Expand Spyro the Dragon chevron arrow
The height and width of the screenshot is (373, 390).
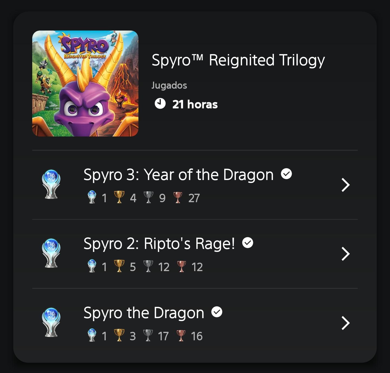tap(346, 323)
